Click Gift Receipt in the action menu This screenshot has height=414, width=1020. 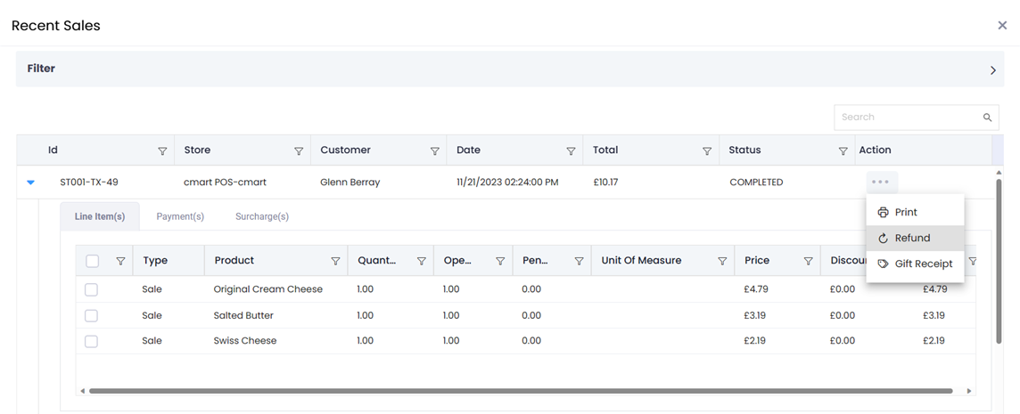coord(923,264)
